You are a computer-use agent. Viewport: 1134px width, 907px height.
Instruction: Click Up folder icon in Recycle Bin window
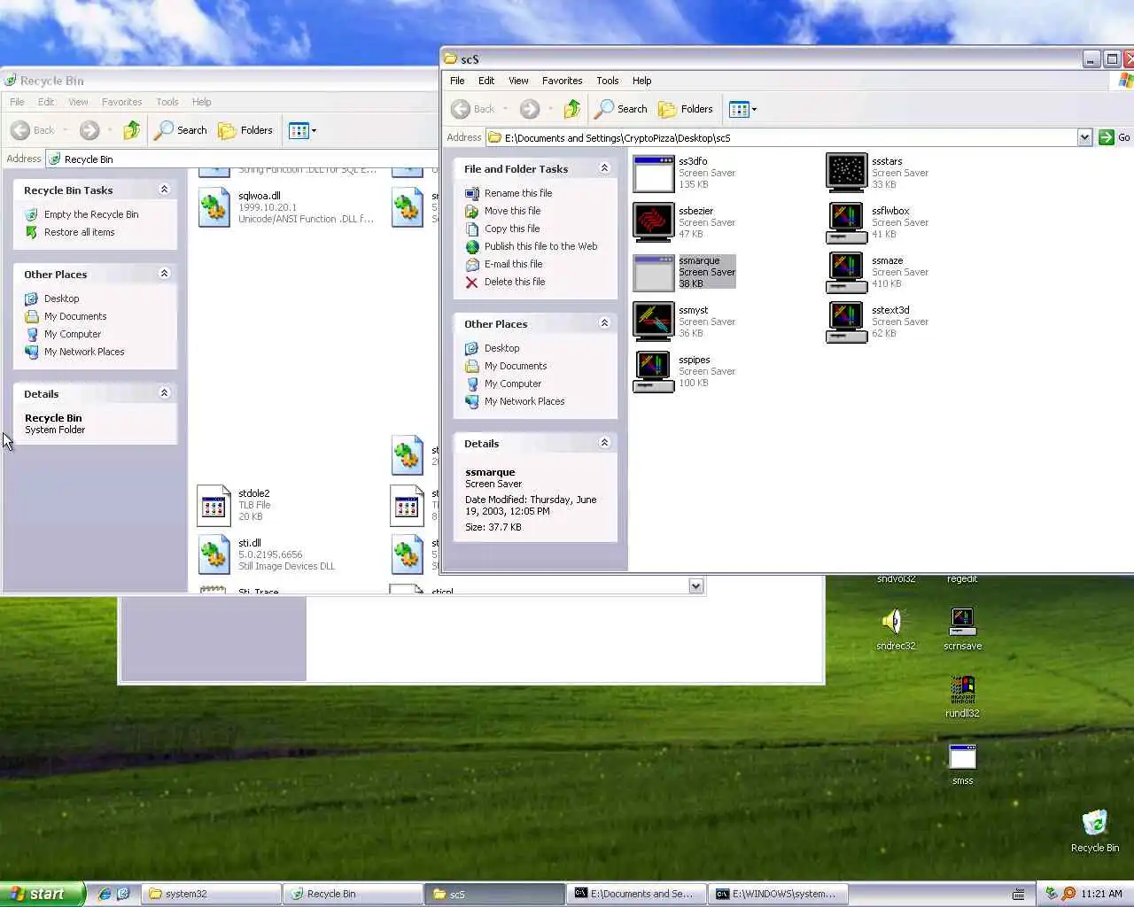[132, 130]
